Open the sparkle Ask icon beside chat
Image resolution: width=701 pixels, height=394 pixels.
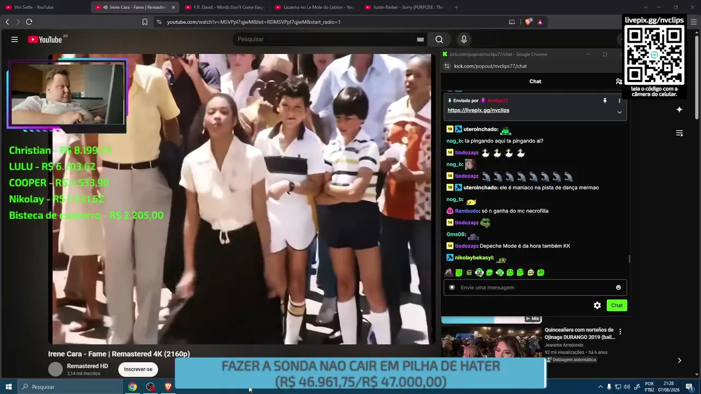tap(679, 109)
